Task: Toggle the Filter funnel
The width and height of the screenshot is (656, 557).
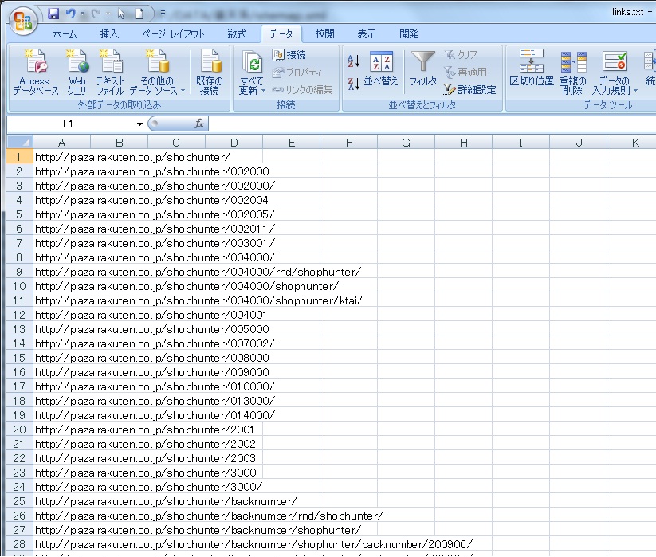Action: pos(423,69)
